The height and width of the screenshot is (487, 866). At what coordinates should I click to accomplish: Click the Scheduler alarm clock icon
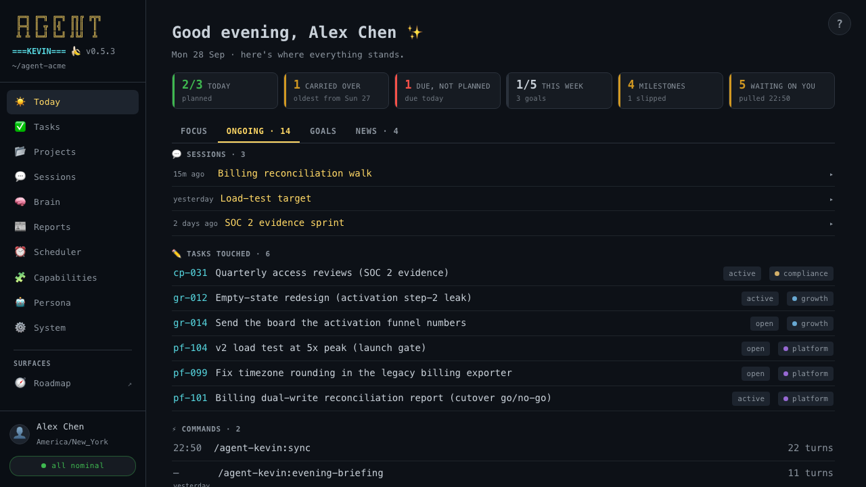point(20,252)
